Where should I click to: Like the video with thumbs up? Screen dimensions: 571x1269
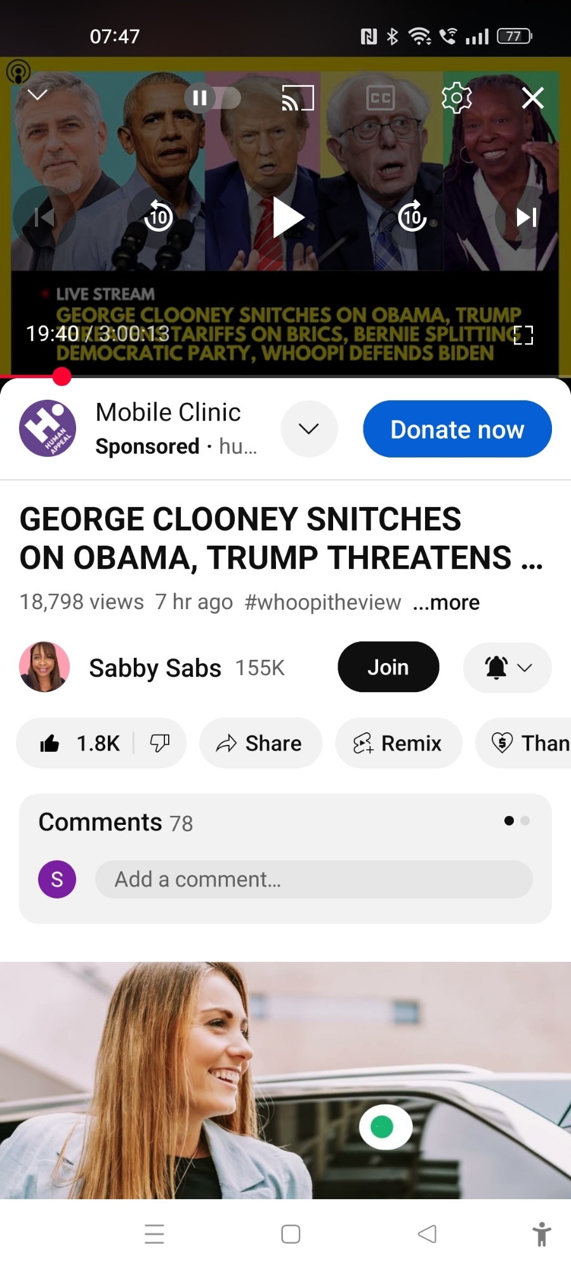coord(51,743)
